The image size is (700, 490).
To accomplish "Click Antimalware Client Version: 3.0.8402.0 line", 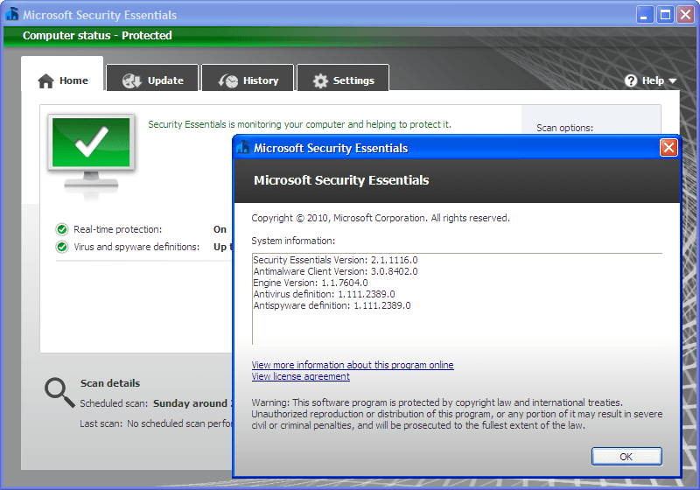I will click(x=335, y=271).
